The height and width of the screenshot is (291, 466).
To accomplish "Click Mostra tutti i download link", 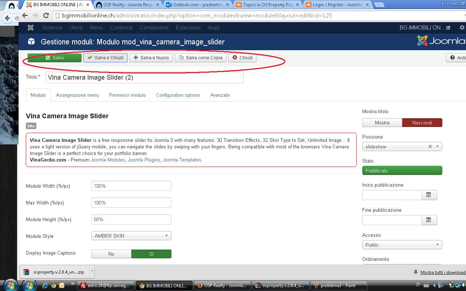I will click(x=443, y=272).
